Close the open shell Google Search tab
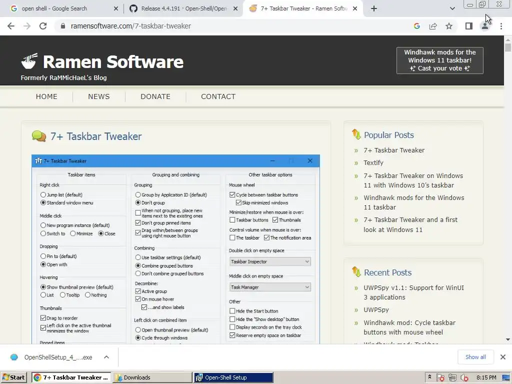Image resolution: width=512 pixels, height=384 pixels. 116,8
